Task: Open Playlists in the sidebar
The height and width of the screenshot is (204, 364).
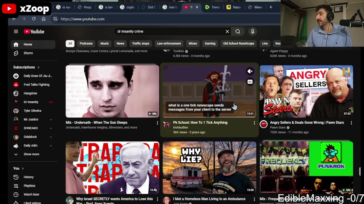Action: click(x=33, y=186)
